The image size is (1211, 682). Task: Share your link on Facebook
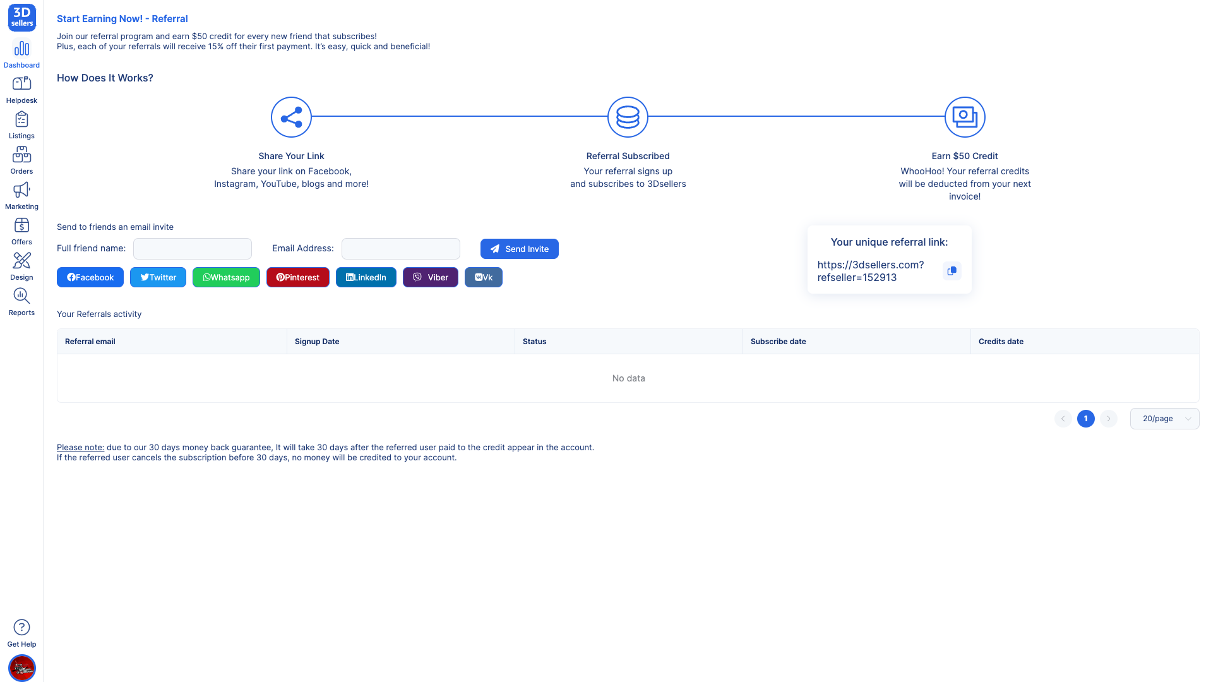click(x=90, y=277)
